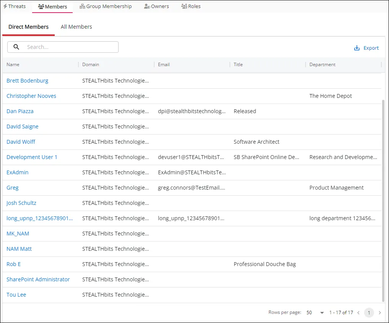Sort by Title column header

238,65
